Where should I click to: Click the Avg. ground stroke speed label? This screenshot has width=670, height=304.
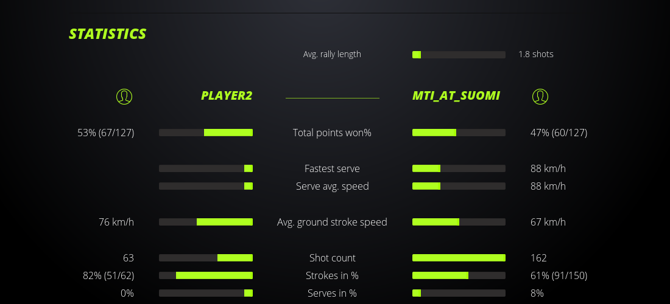[332, 222]
